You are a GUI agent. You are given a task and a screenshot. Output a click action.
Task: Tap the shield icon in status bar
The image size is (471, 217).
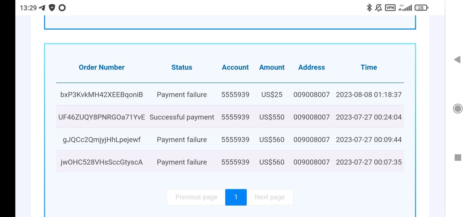click(52, 8)
